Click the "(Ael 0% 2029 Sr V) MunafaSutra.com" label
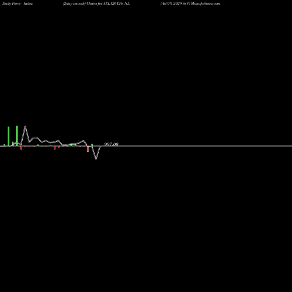Image resolution: width=292 pixels, height=292 pixels. pos(190,4)
